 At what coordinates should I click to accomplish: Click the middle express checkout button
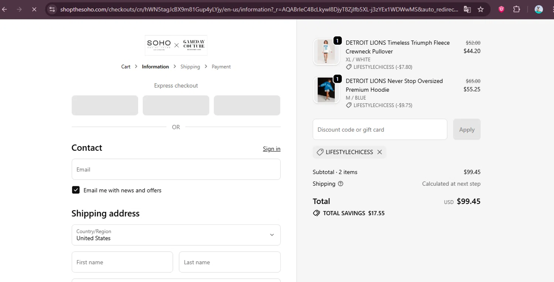click(176, 105)
